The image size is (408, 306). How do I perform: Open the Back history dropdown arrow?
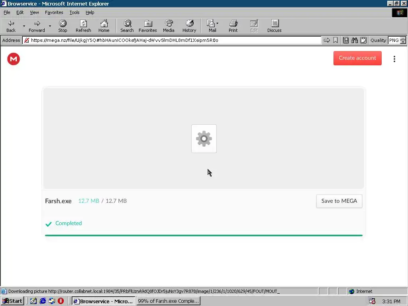tap(24, 26)
